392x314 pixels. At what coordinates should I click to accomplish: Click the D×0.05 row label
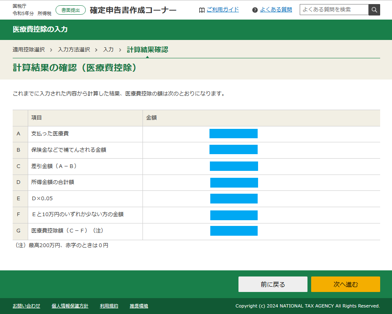(42, 199)
